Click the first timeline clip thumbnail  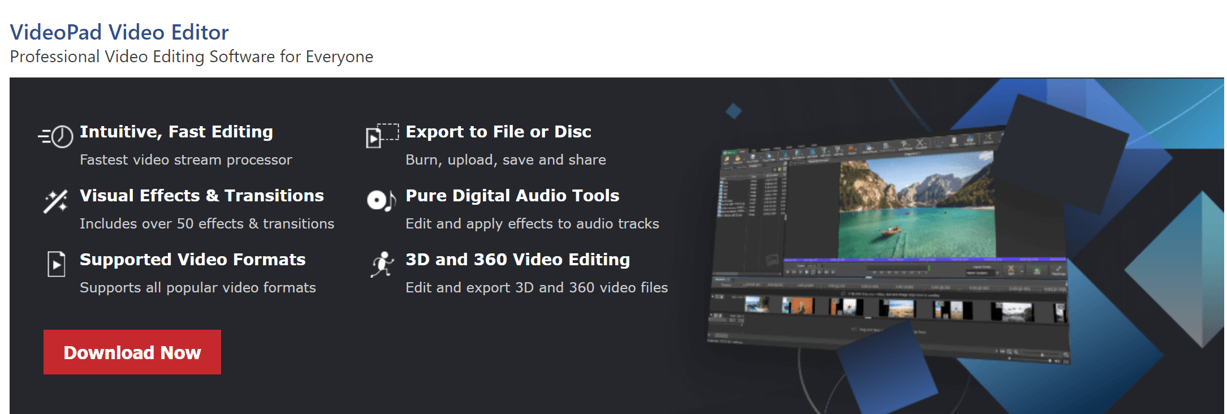[x=756, y=304]
